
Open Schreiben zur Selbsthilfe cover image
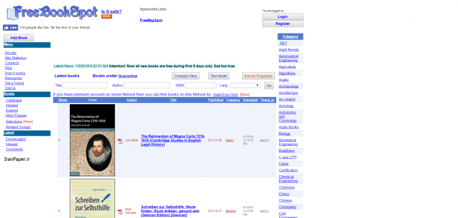pos(92,198)
